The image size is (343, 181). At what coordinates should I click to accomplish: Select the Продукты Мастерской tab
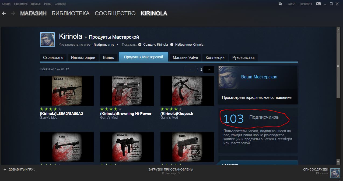click(x=143, y=57)
